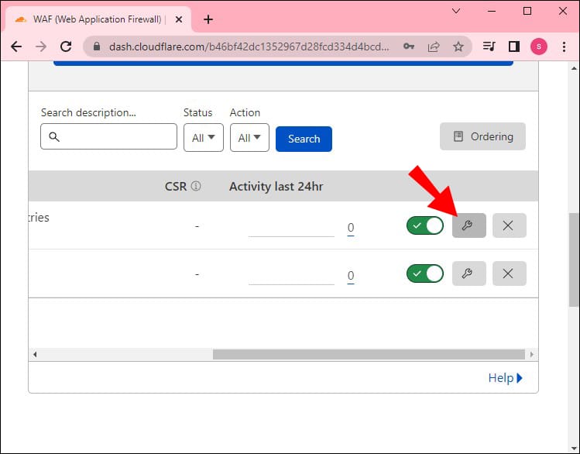Open the Help link
The height and width of the screenshot is (454, 580).
(505, 378)
